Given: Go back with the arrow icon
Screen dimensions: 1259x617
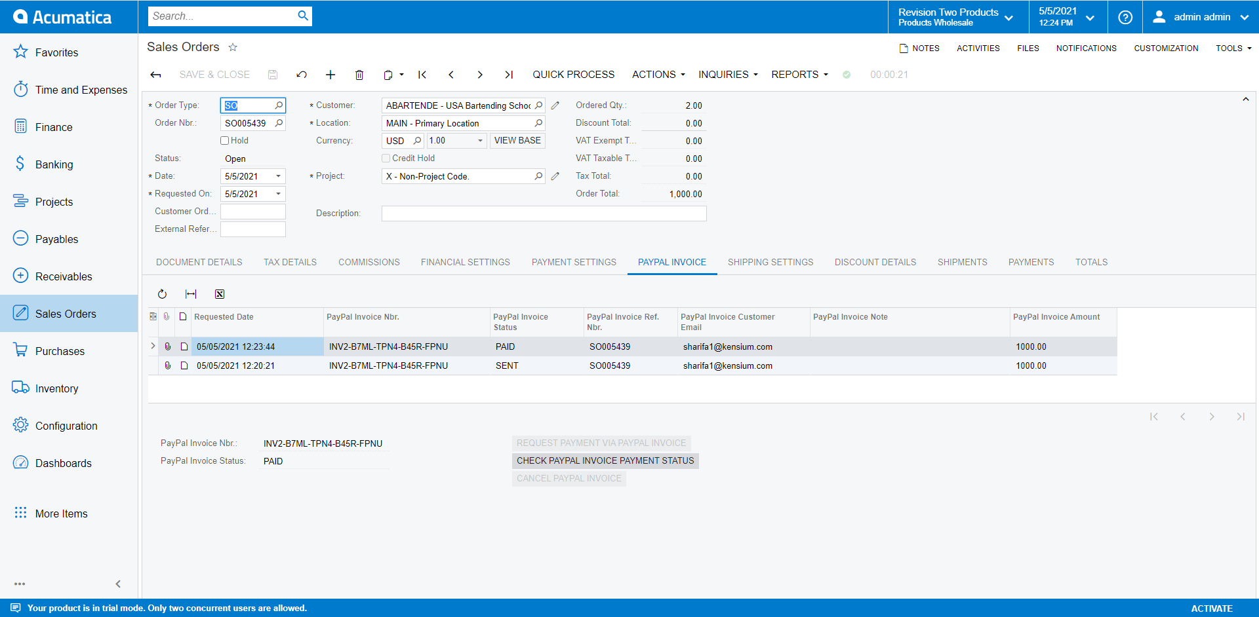Looking at the screenshot, I should [155, 75].
